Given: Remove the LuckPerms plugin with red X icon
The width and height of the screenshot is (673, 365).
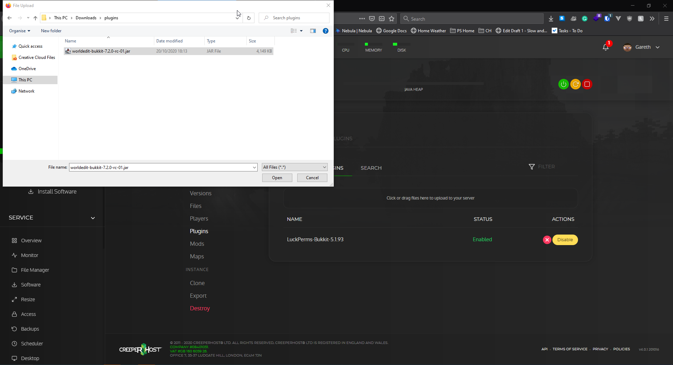Looking at the screenshot, I should 547,240.
